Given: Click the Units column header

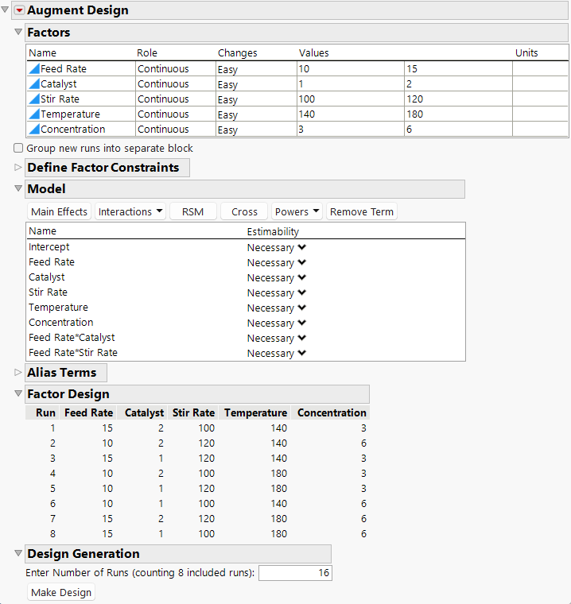Looking at the screenshot, I should click(526, 52).
